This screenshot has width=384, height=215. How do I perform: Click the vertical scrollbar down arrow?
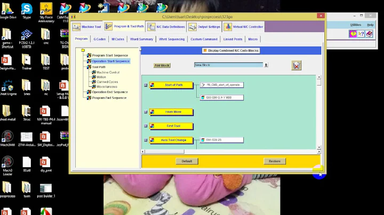[x=319, y=147]
